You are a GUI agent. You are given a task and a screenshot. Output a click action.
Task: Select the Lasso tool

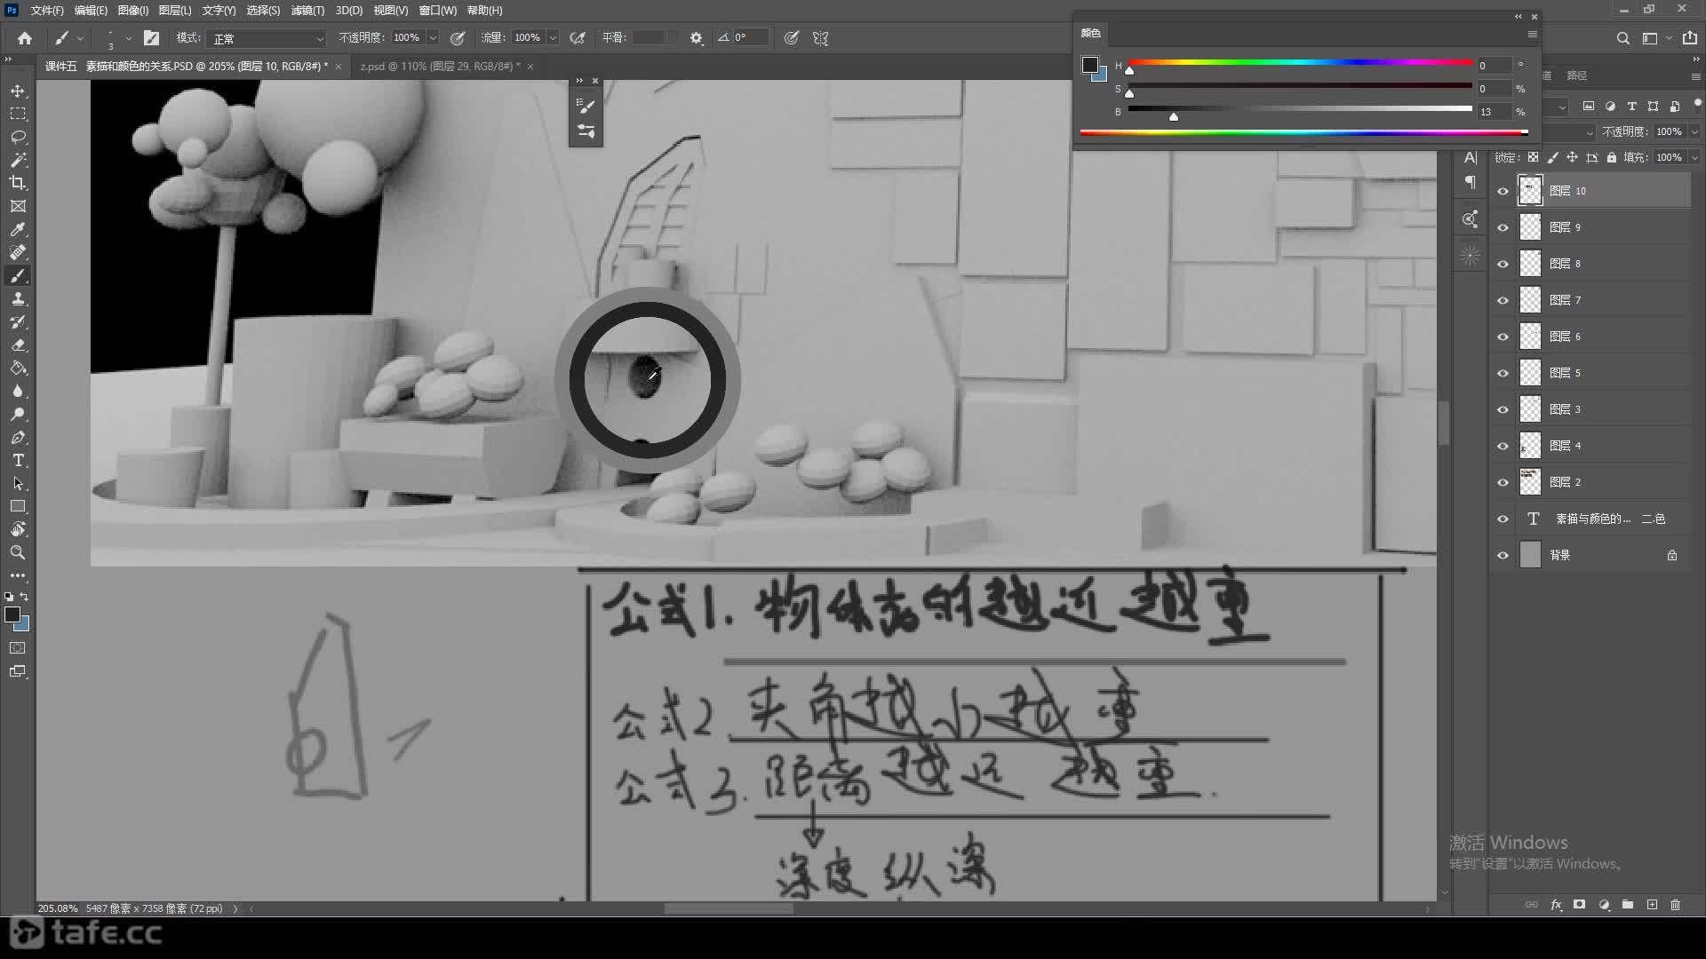point(18,138)
